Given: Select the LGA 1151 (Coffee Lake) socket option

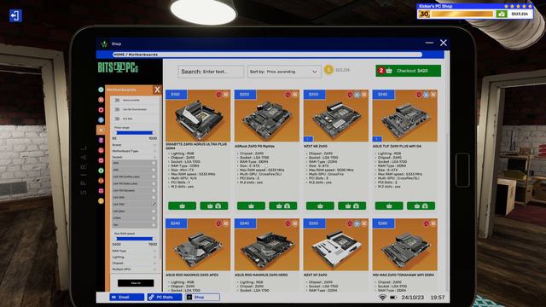Looking at the screenshot, I should click(134, 177).
